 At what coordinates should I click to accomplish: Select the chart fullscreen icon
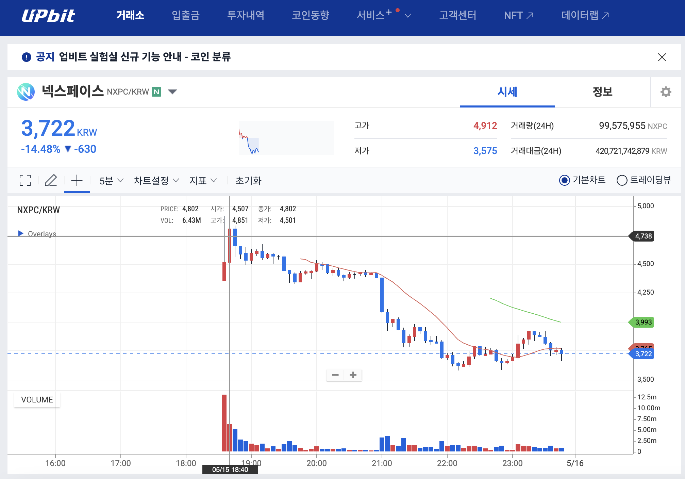(25, 181)
